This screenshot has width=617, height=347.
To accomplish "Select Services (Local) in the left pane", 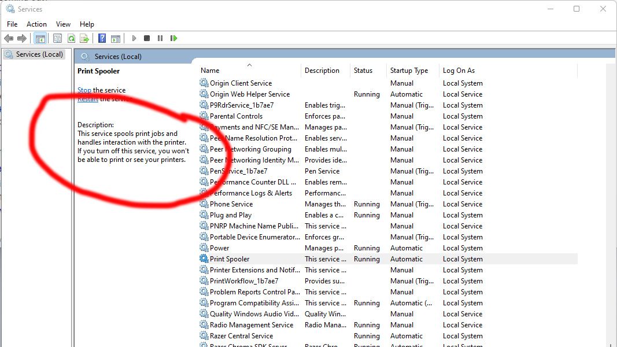I will (x=35, y=54).
